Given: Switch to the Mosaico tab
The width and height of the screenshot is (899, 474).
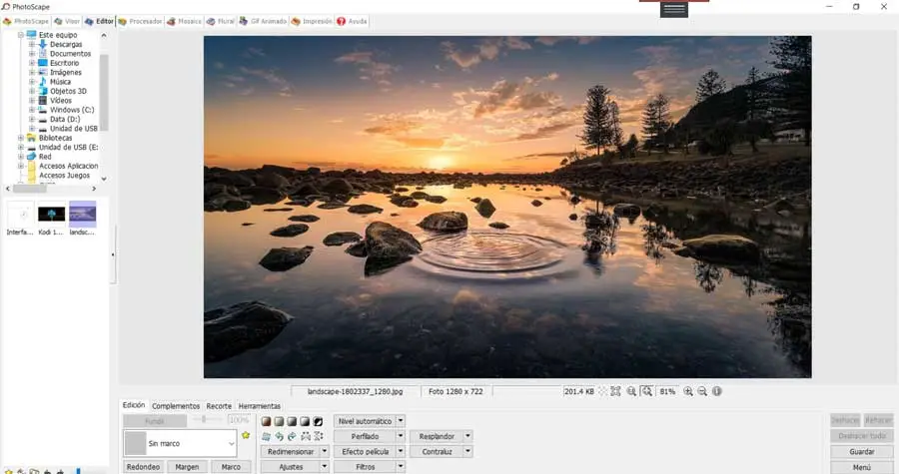Looking at the screenshot, I should pos(184,21).
